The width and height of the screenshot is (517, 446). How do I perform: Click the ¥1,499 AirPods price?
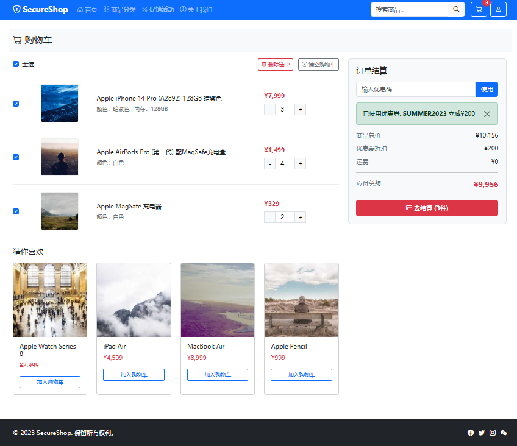tap(274, 150)
